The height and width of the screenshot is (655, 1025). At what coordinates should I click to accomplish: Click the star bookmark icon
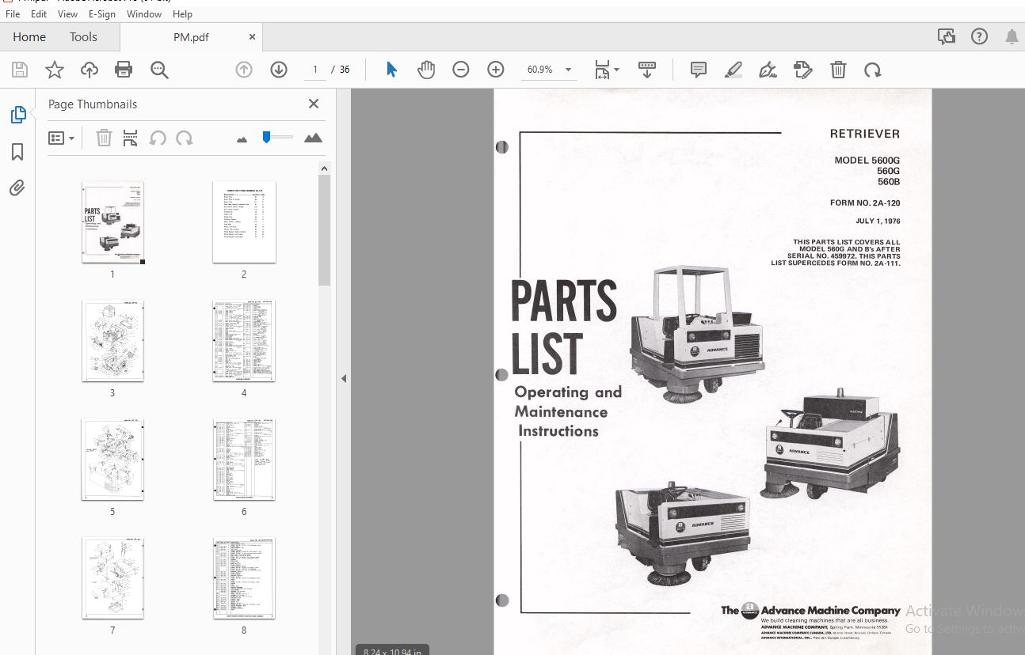tap(55, 70)
